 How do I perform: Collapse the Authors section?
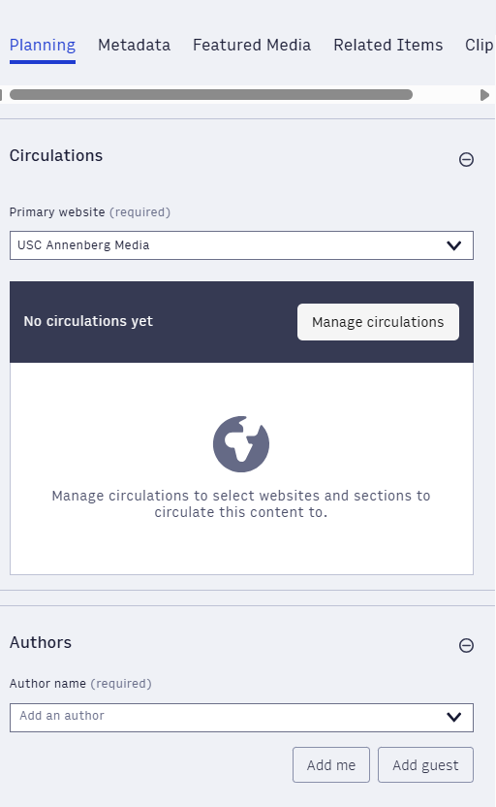[x=466, y=645]
